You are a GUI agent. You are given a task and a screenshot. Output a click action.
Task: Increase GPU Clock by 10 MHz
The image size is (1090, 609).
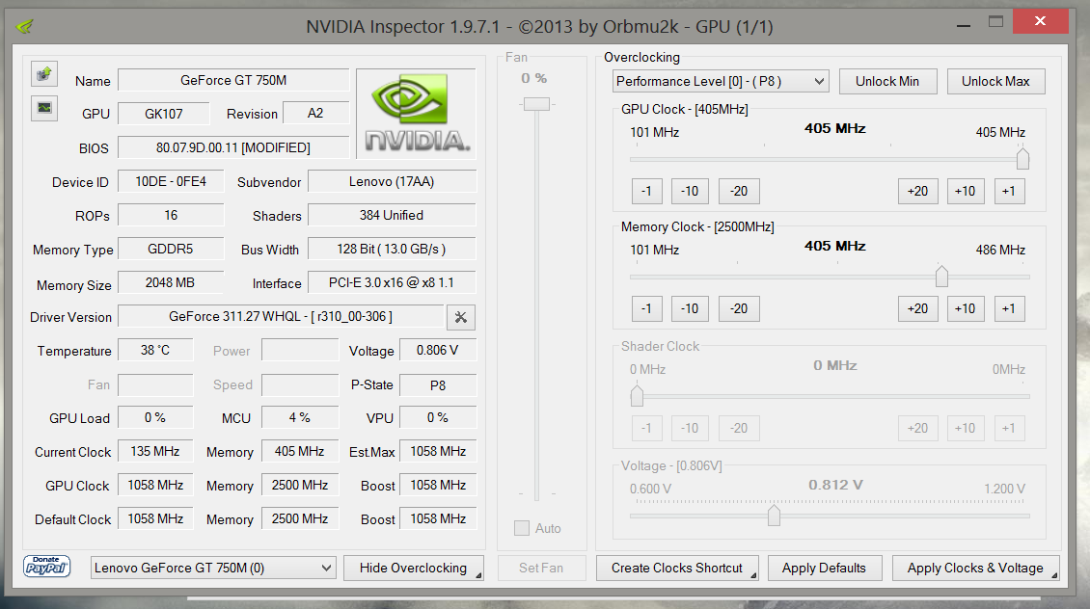966,191
